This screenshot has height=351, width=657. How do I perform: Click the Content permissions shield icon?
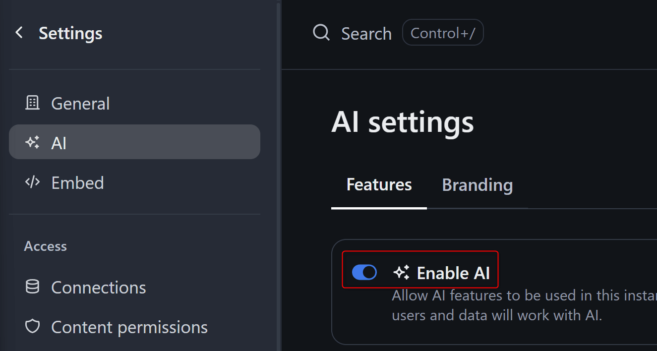[x=32, y=327]
